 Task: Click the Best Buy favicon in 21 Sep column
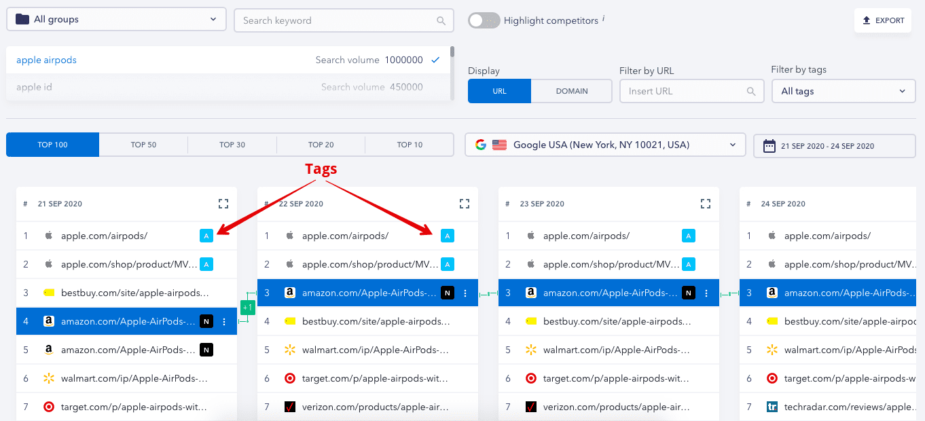coord(48,293)
